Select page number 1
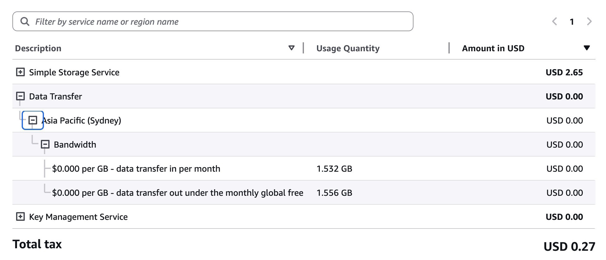606x260 pixels. [x=572, y=22]
